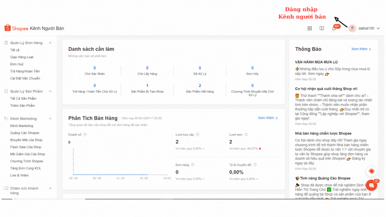Open Giao Hàng Loạt menu item
The width and height of the screenshot is (386, 217).
click(22, 57)
